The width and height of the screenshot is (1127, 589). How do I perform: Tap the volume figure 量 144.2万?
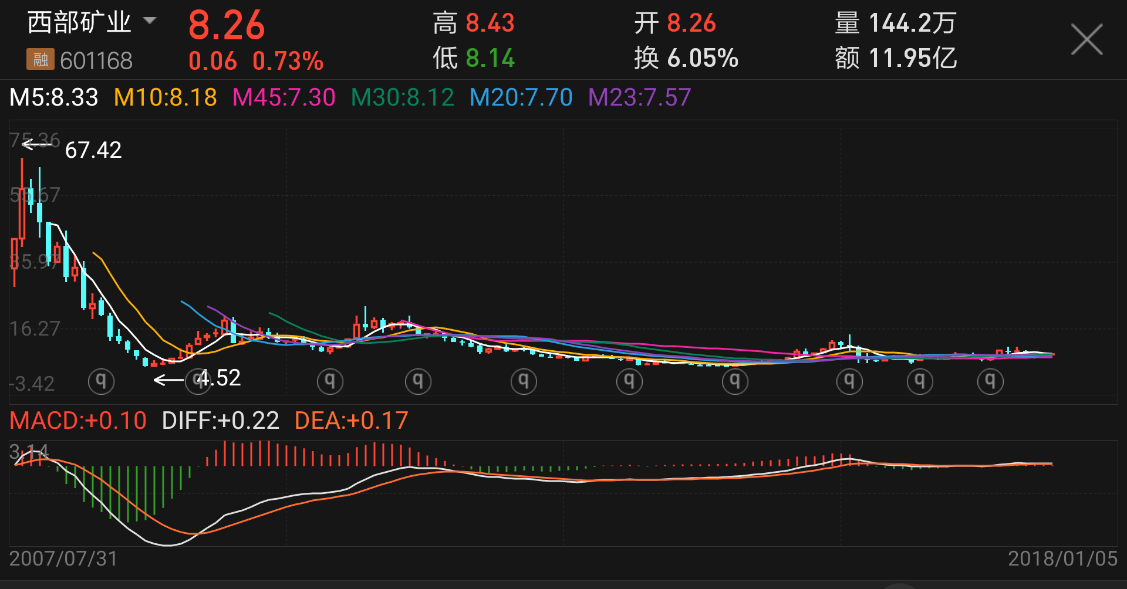click(x=896, y=23)
